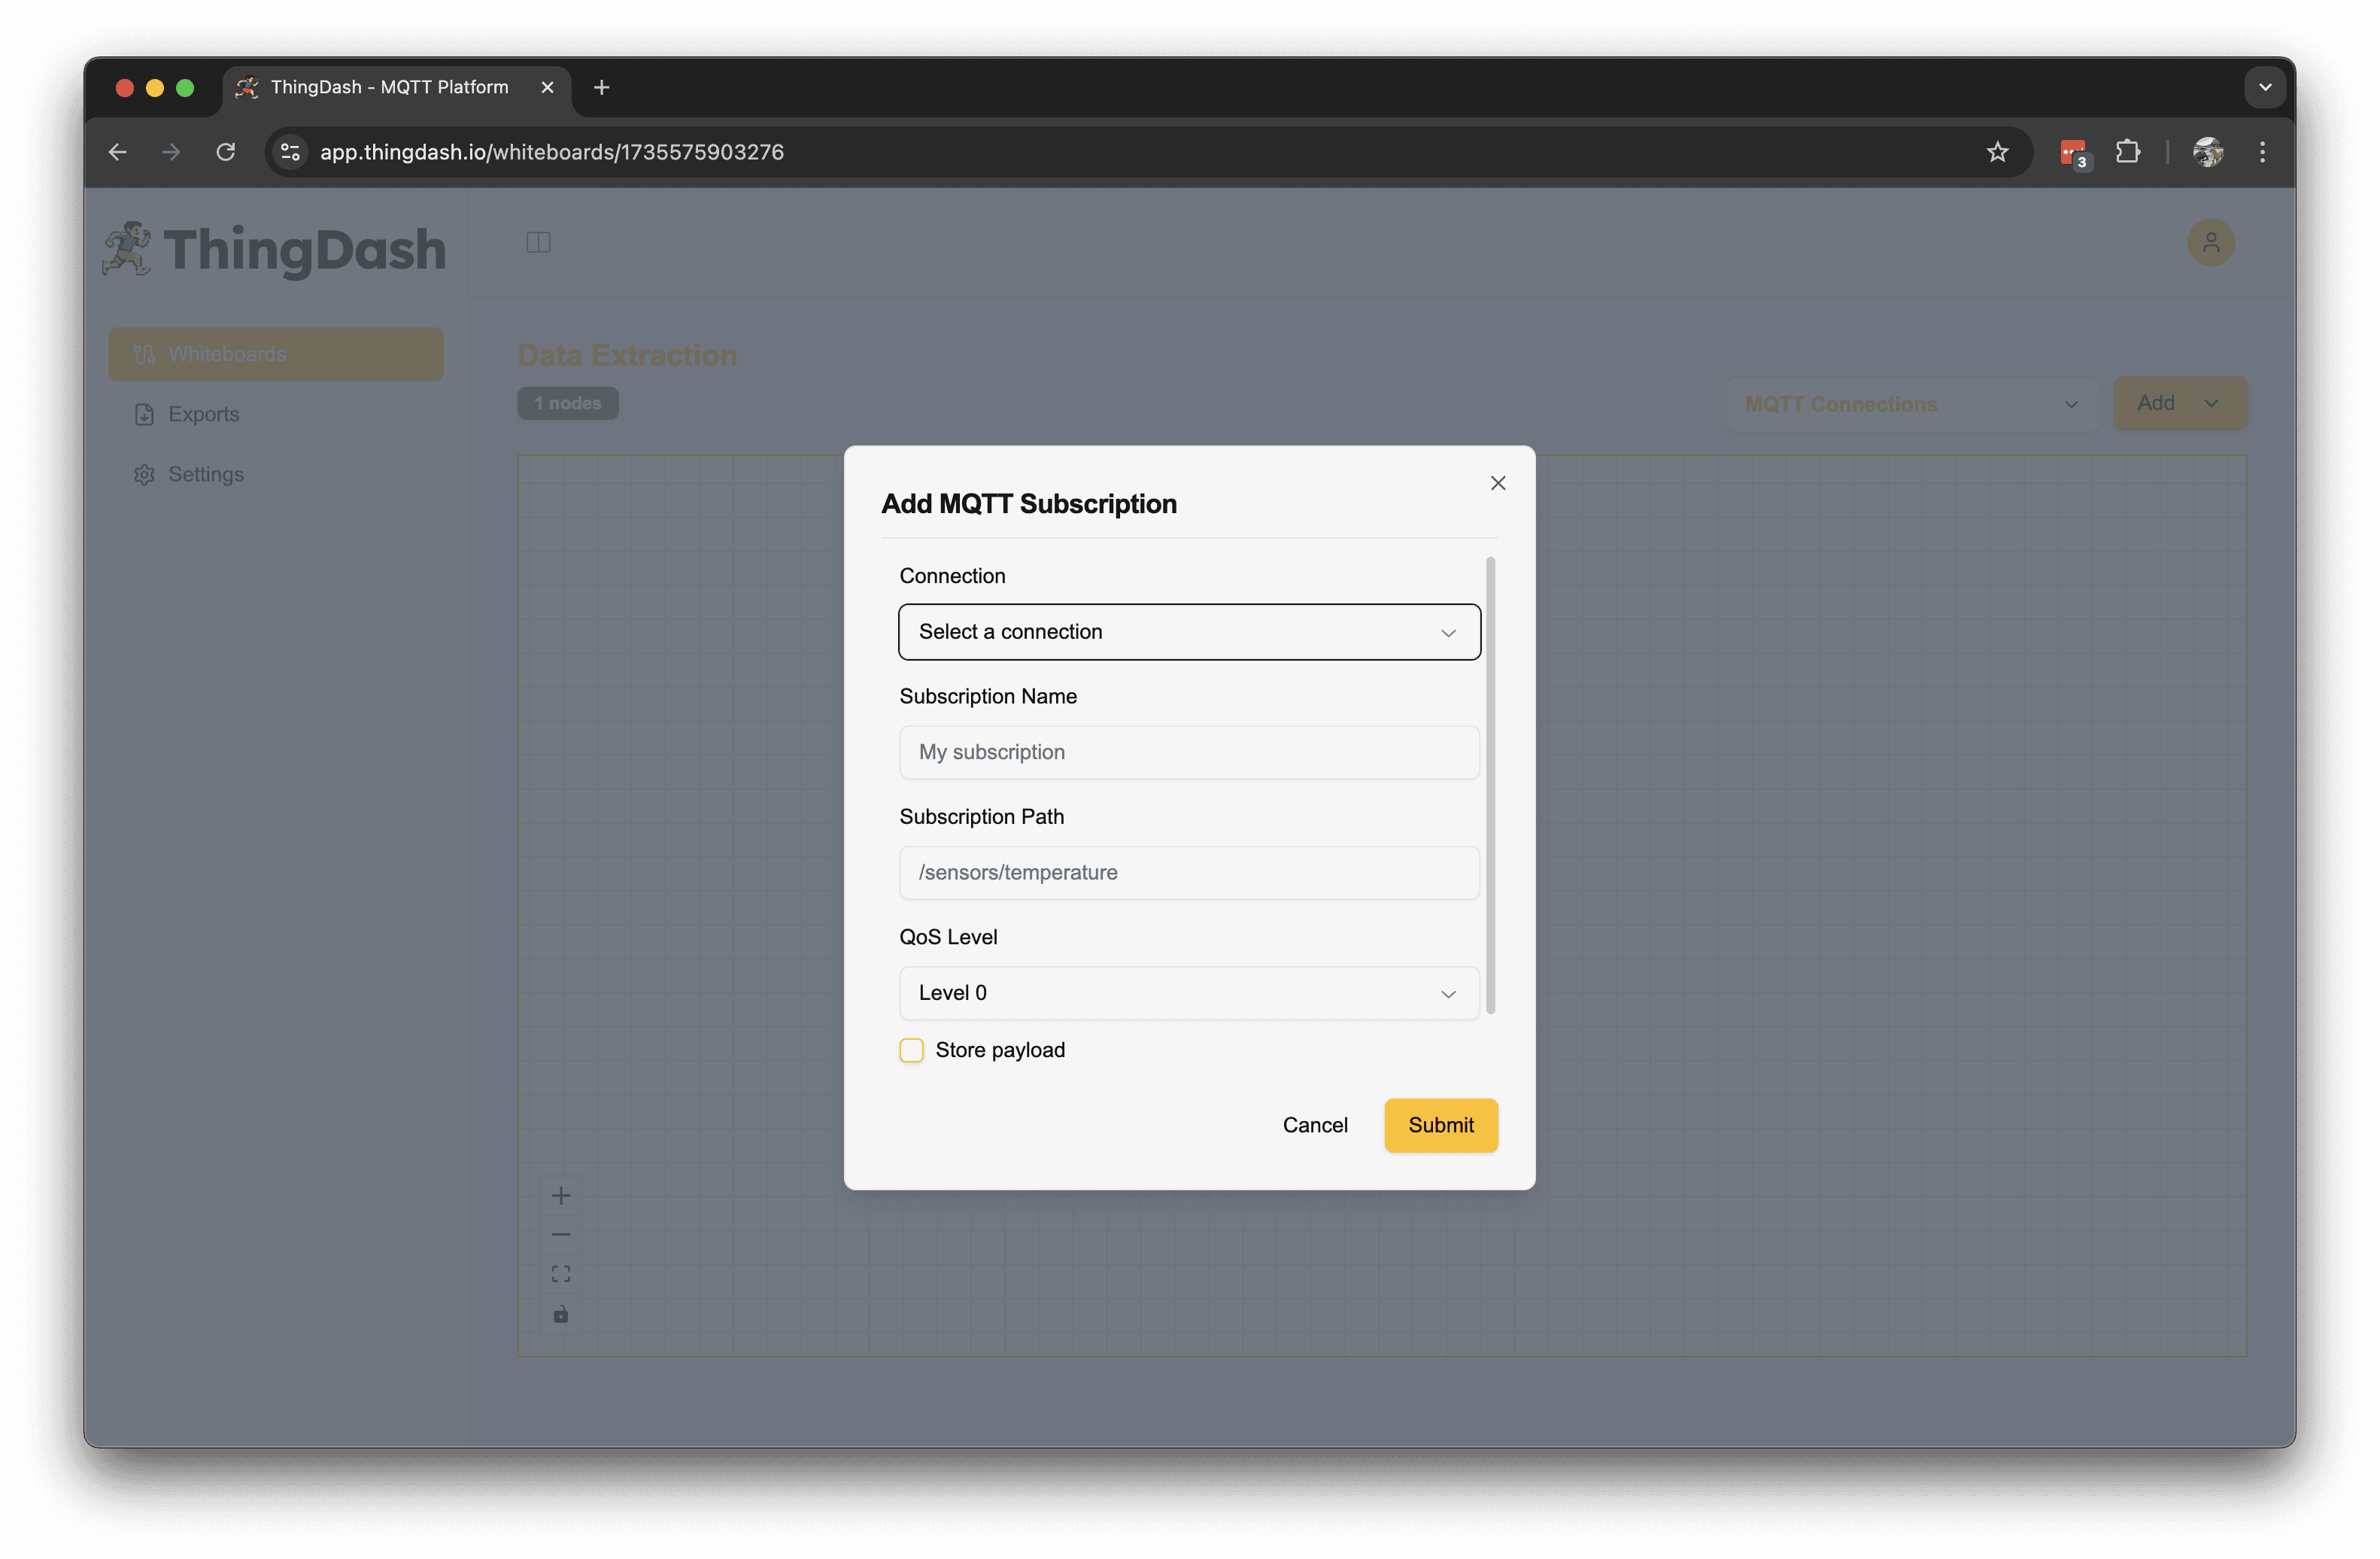Click the address bar URL
This screenshot has width=2380, height=1559.
click(x=552, y=152)
